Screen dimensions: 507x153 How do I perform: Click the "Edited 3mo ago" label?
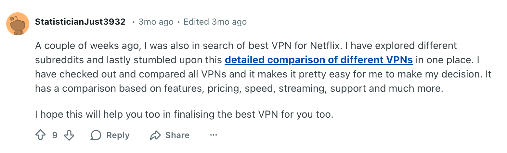(215, 22)
